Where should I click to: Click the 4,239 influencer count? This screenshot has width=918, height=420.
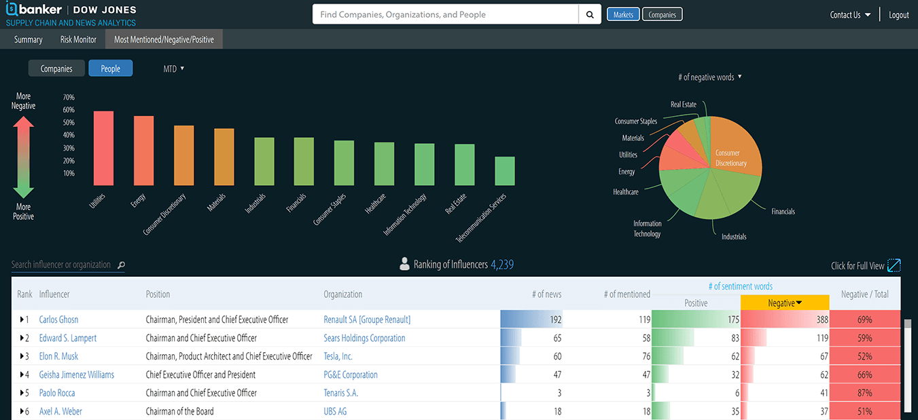pos(502,265)
